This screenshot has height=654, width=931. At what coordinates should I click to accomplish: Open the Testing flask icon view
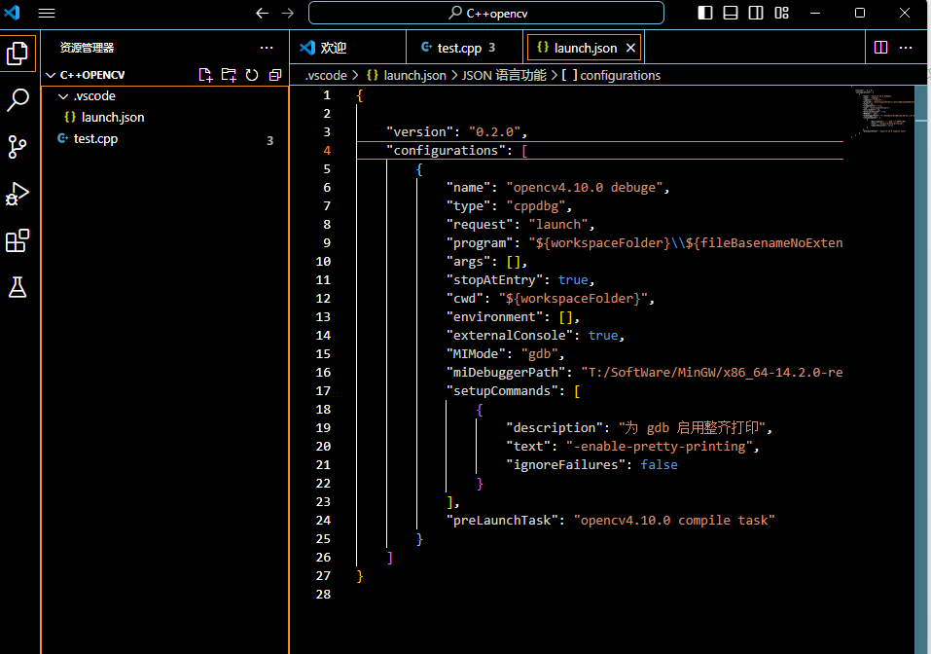[18, 287]
